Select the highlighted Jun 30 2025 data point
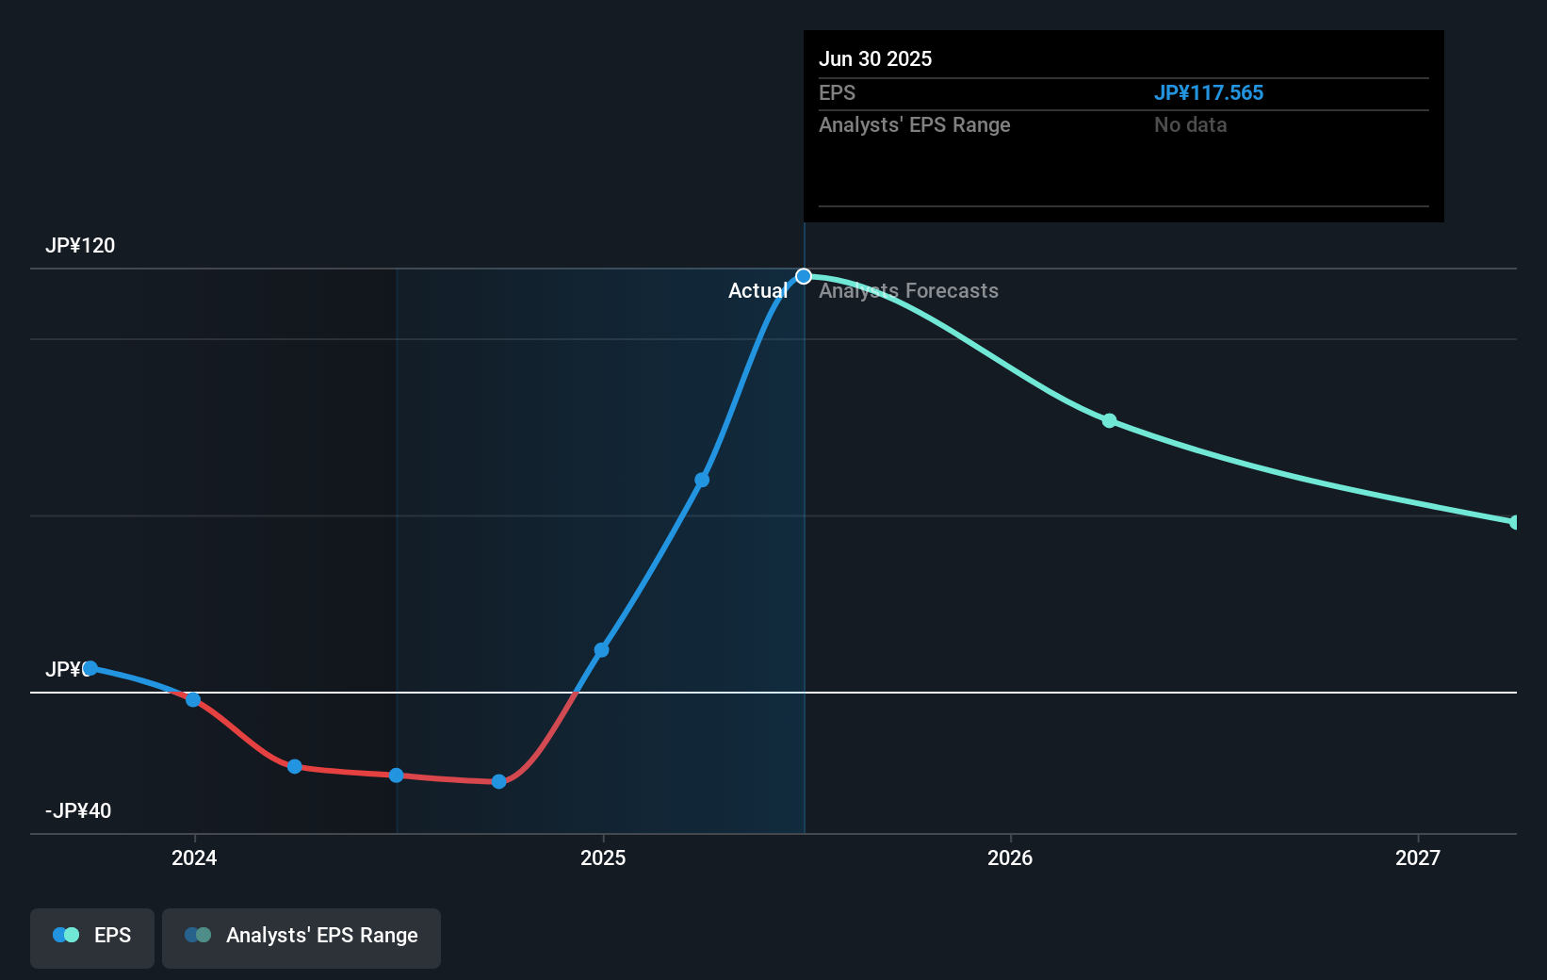The height and width of the screenshot is (980, 1547). tap(803, 276)
